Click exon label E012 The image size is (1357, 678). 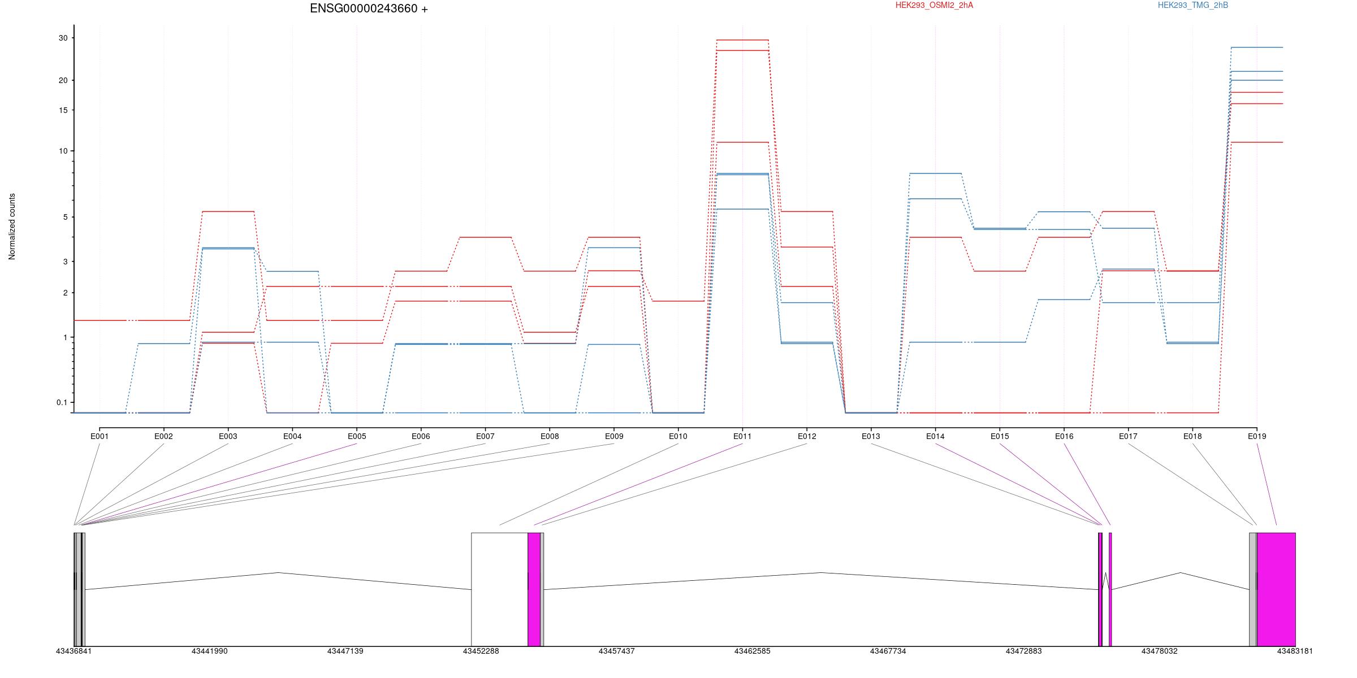coord(807,436)
